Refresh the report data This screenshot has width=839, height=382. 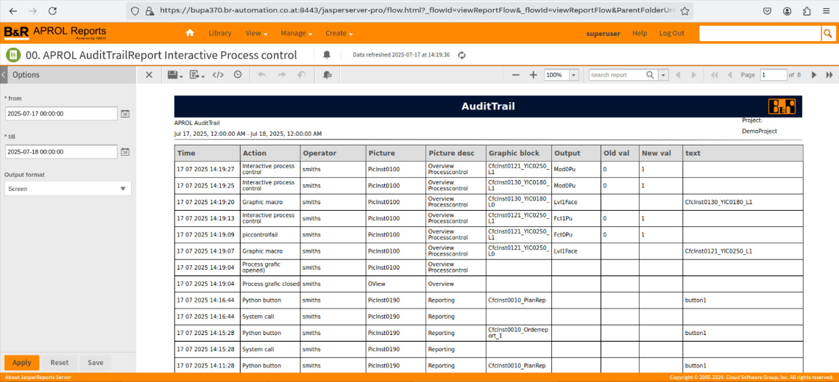(x=462, y=55)
